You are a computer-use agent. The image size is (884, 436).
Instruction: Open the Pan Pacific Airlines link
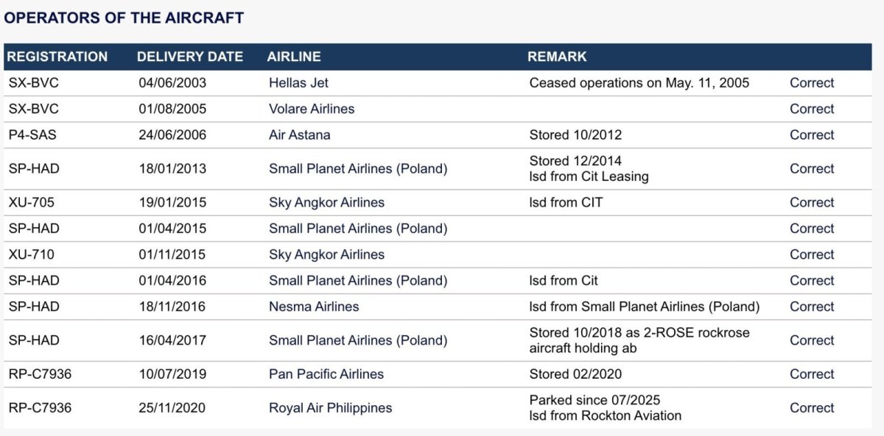click(326, 374)
